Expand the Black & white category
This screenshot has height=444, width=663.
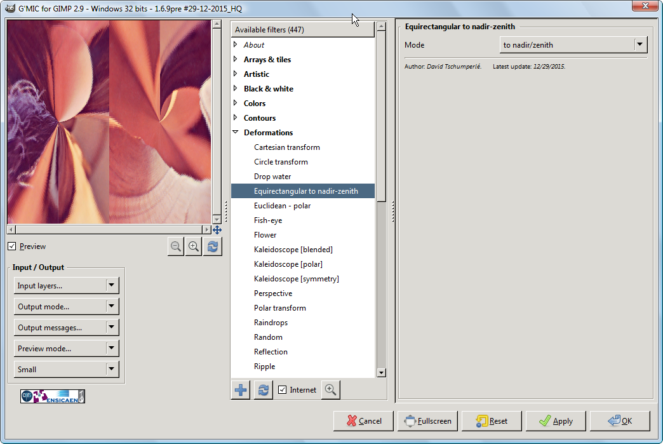(236, 88)
